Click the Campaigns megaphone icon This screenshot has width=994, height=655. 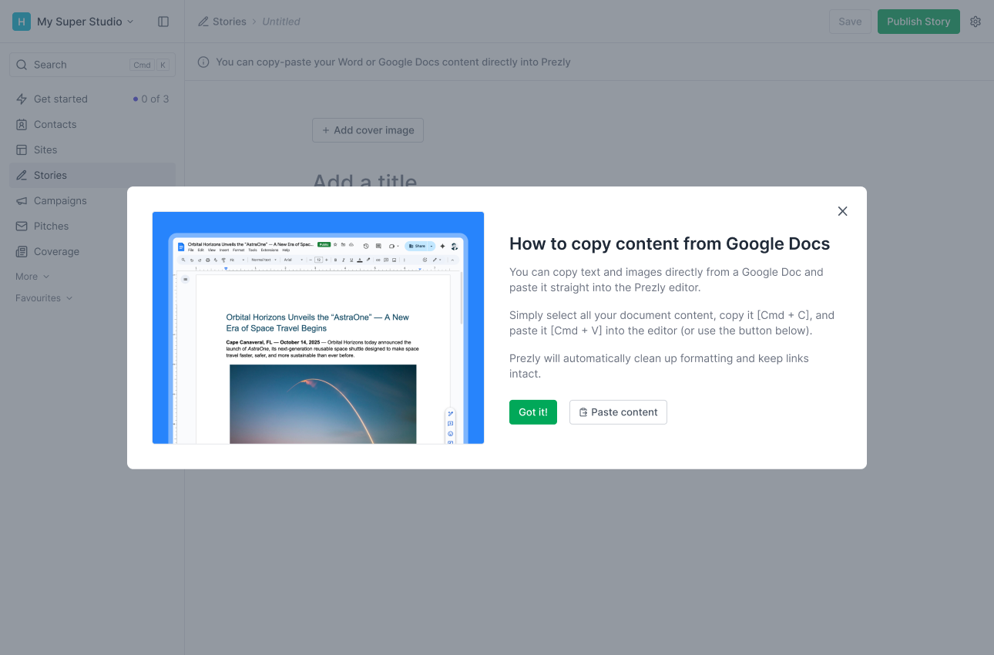(x=22, y=200)
